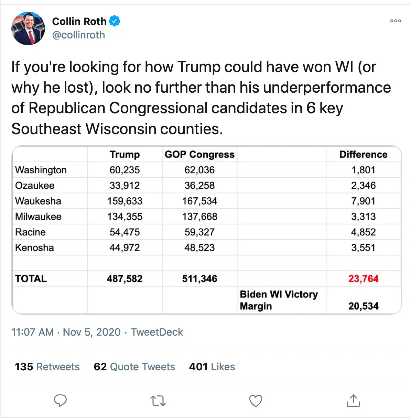Click the reply speech bubble icon
This screenshot has height=418, width=410.
pos(61,400)
